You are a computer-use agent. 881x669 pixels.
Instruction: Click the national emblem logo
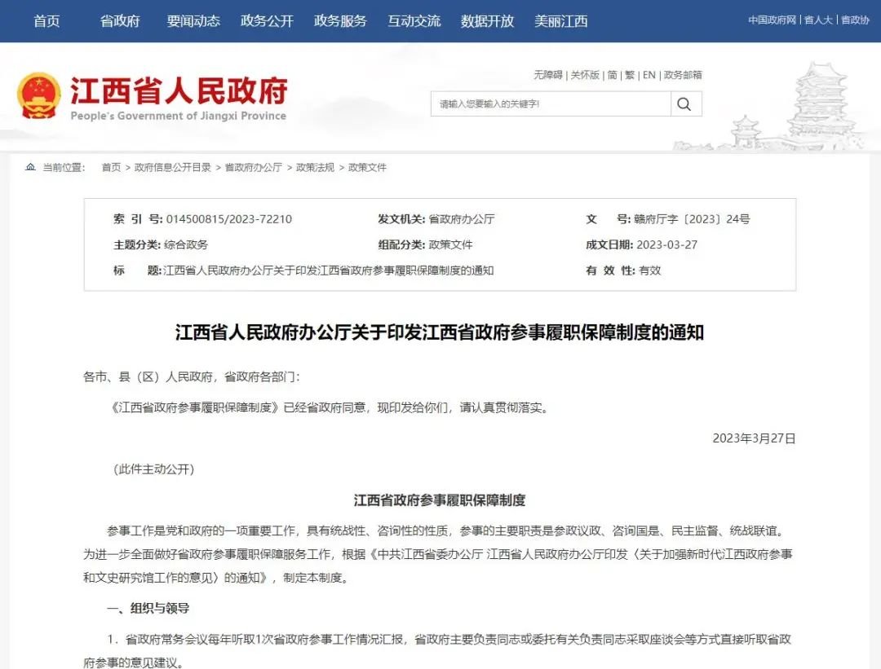click(39, 96)
